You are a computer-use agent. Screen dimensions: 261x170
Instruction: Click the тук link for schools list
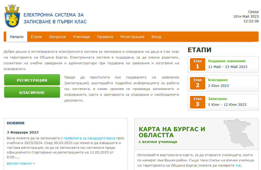(238, 166)
